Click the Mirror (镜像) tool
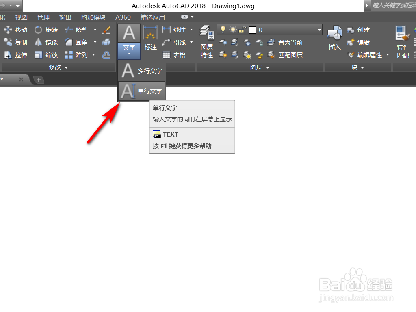The height and width of the screenshot is (312, 416). (46, 42)
